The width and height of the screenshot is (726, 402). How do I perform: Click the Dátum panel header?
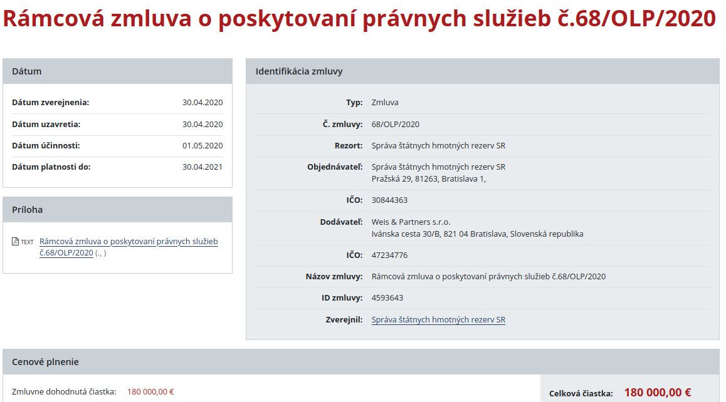pos(117,71)
